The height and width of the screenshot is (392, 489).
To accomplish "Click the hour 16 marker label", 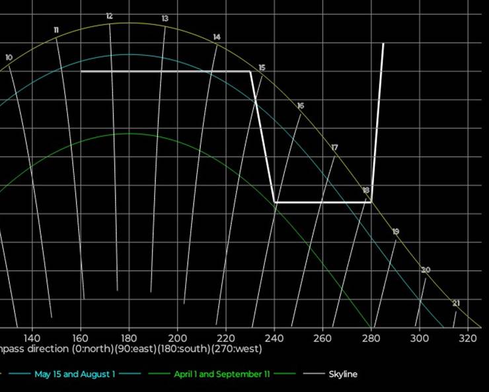I will click(301, 106).
